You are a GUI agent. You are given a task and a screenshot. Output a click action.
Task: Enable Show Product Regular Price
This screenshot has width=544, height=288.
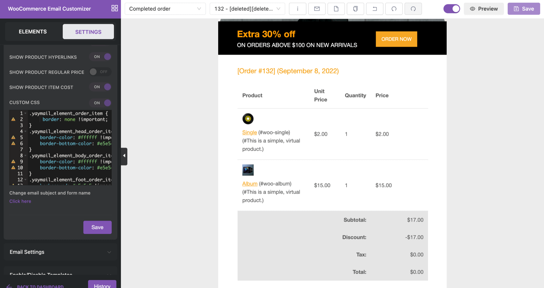click(100, 72)
